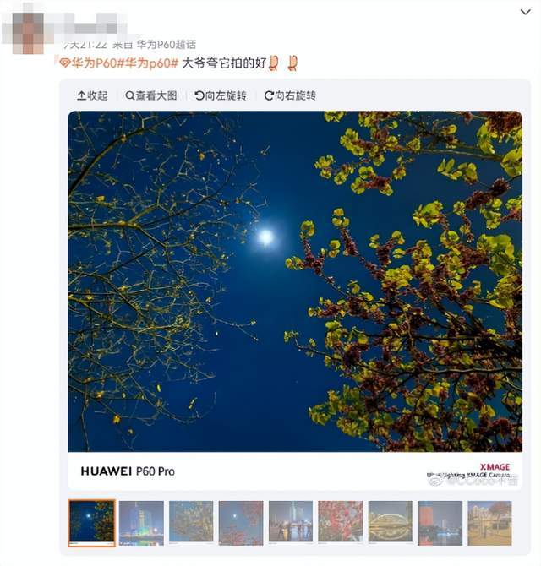Viewport: 541px width, 566px height.
Task: Click the HUAWEI P60 Pro watermark bar
Action: [x=295, y=471]
